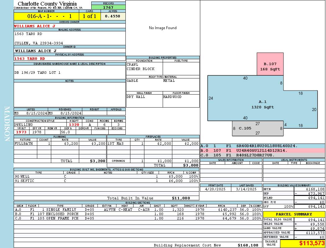
Task: Click the green record number 1767 field
Action: [x=108, y=7]
